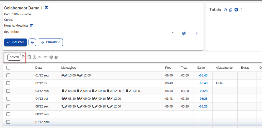Click the PROXIMO button
Viewport: 262px width, 128px height.
point(50,42)
